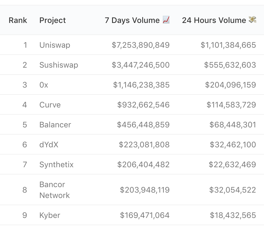Open the Kyber project entry
The image size is (264, 230).
click(x=50, y=215)
